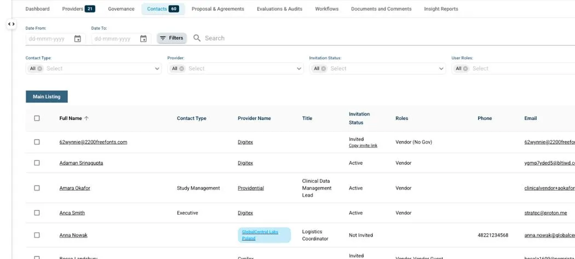This screenshot has width=575, height=259.
Task: Open Adaman Srinagupta contact link
Action: click(81, 163)
